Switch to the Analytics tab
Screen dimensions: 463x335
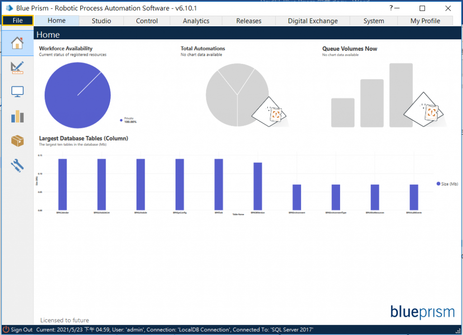pyautogui.click(x=196, y=21)
